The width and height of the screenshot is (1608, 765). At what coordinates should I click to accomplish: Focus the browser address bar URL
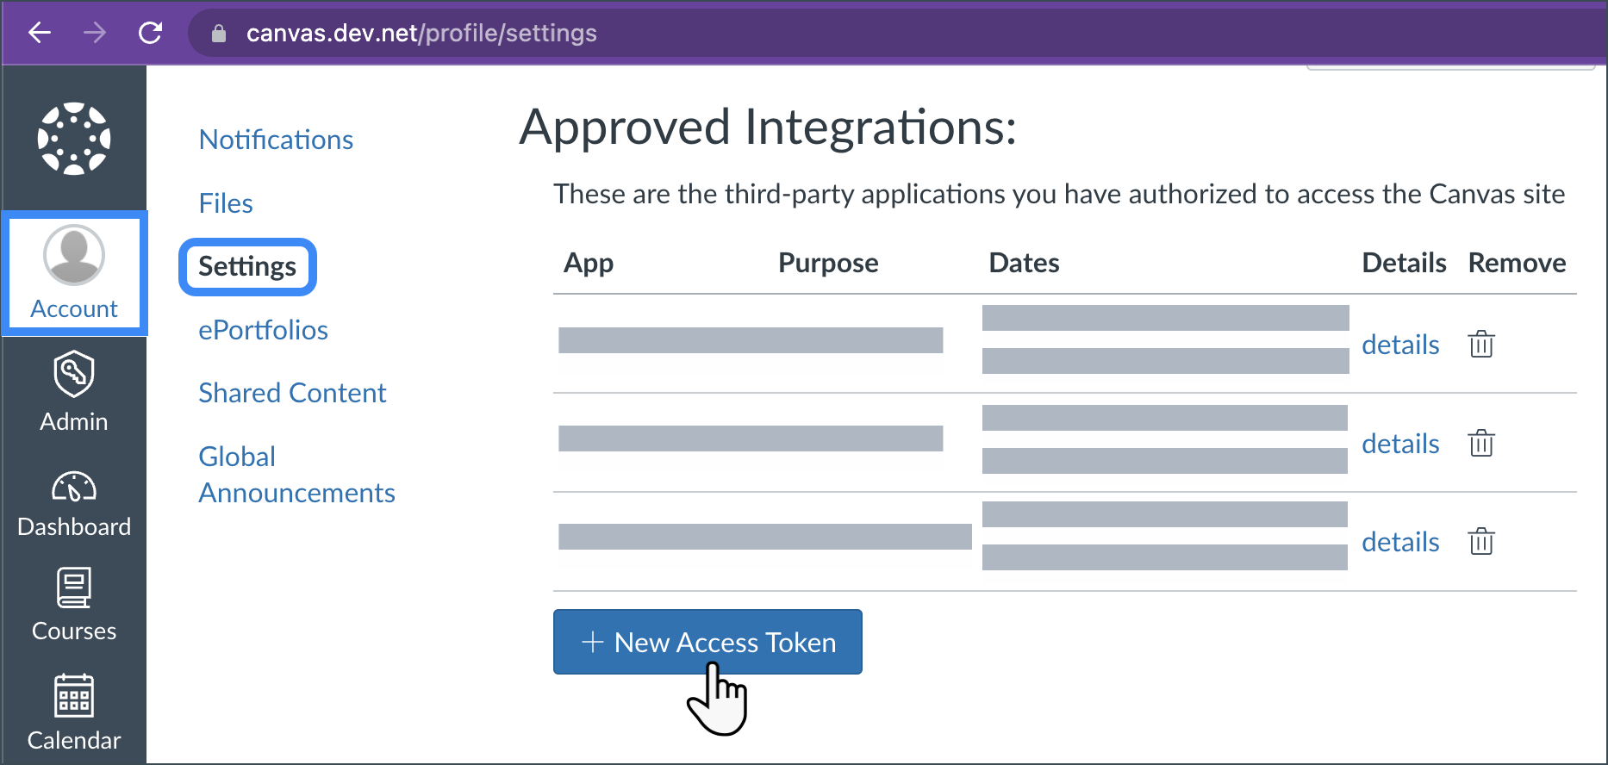[x=421, y=33]
